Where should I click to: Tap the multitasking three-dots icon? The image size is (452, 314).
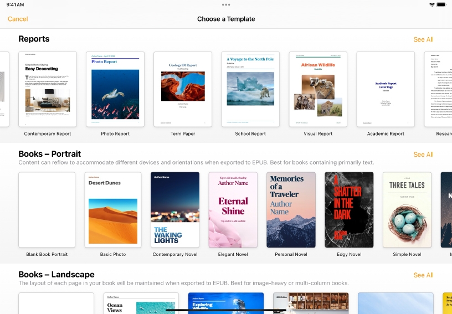226,4
